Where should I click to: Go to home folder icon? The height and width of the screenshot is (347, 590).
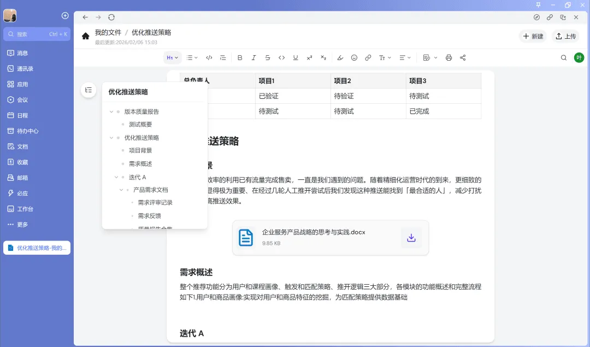point(85,36)
